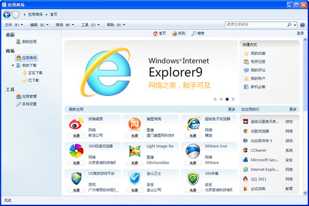This screenshot has height=206, width=309.
Task: Open the 微博桌面 app icon
Action: (x=76, y=124)
